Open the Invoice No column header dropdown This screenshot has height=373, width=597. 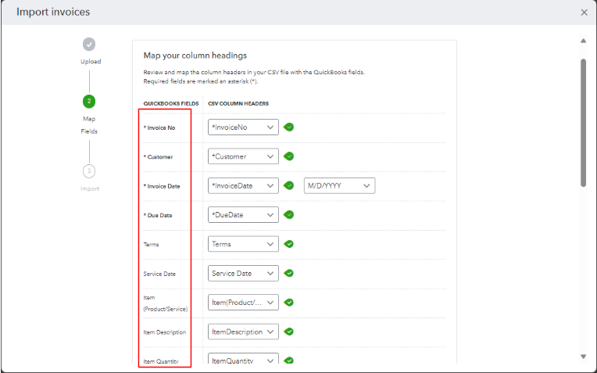click(243, 127)
